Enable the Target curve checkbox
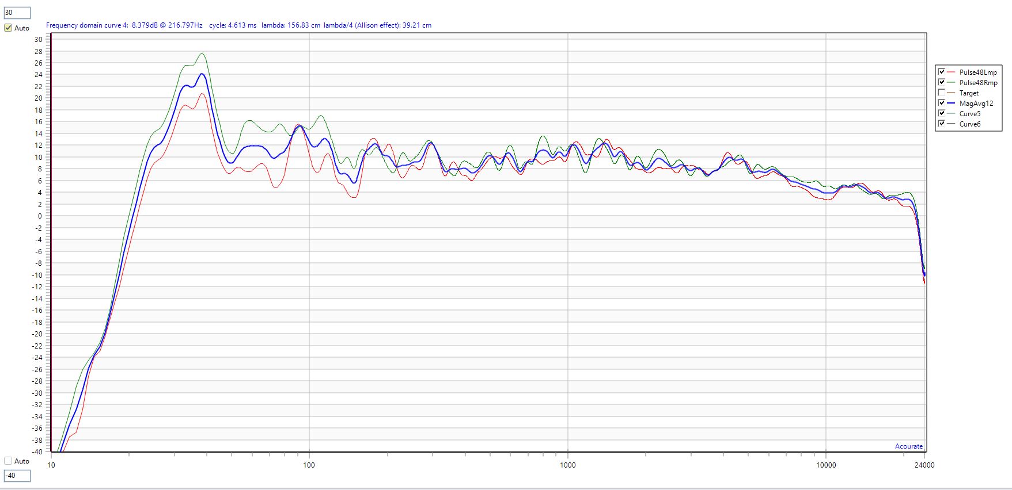This screenshot has height=490, width=1012. click(942, 93)
